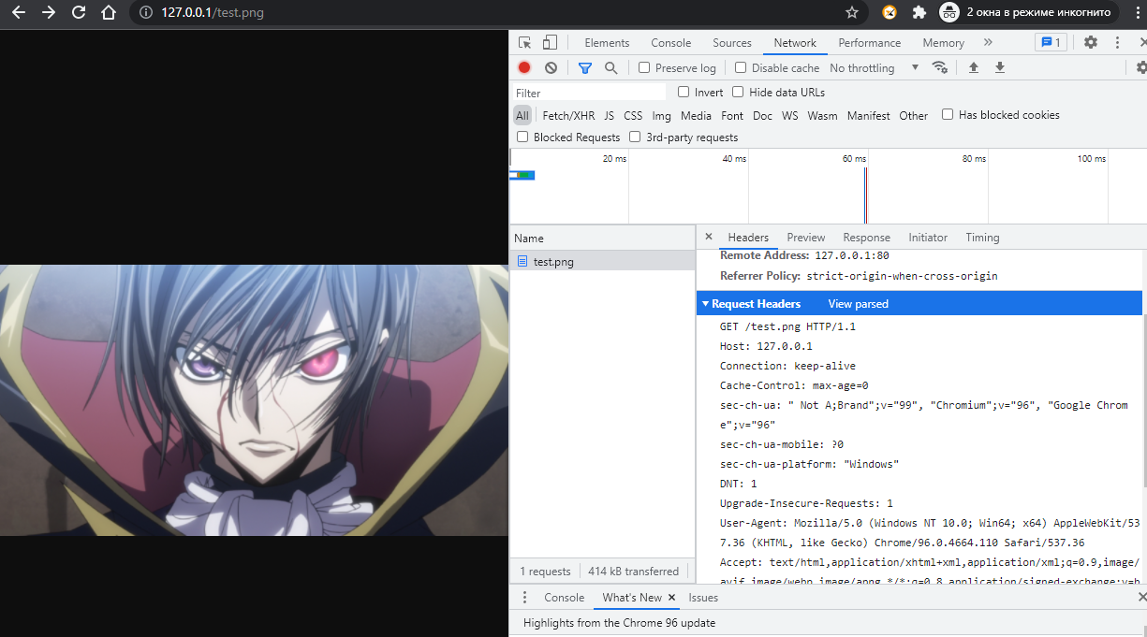Switch to the Elements tab
This screenshot has height=637, width=1147.
click(x=607, y=43)
